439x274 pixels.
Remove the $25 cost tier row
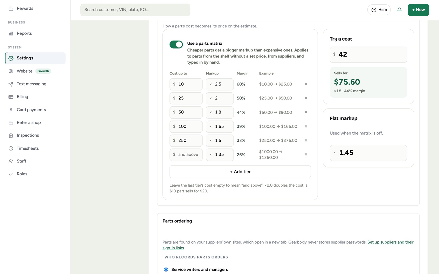pyautogui.click(x=306, y=98)
